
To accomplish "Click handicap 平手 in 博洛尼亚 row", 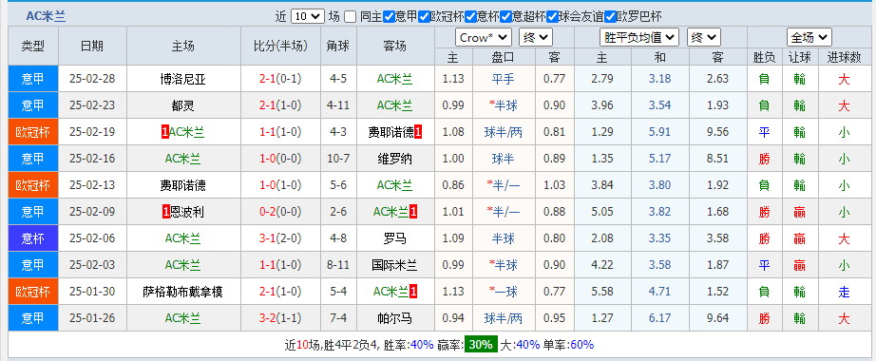I will tap(504, 79).
